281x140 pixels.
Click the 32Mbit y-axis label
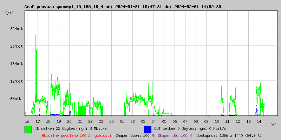pos(16,29)
